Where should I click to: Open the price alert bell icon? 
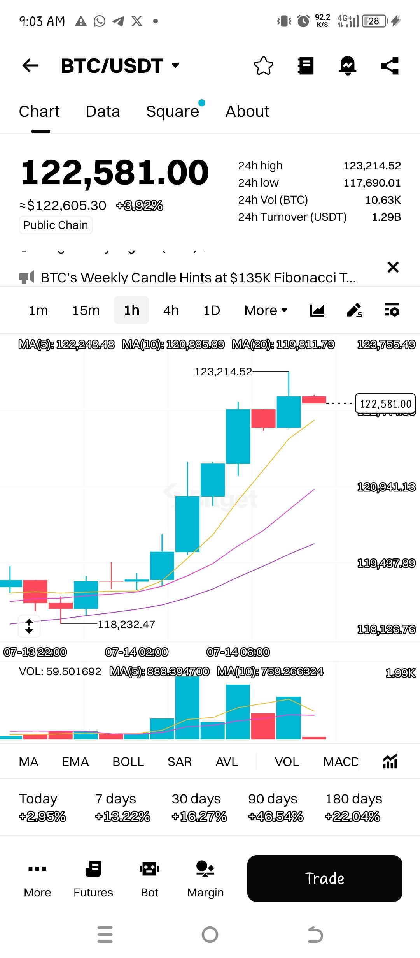[x=347, y=65]
